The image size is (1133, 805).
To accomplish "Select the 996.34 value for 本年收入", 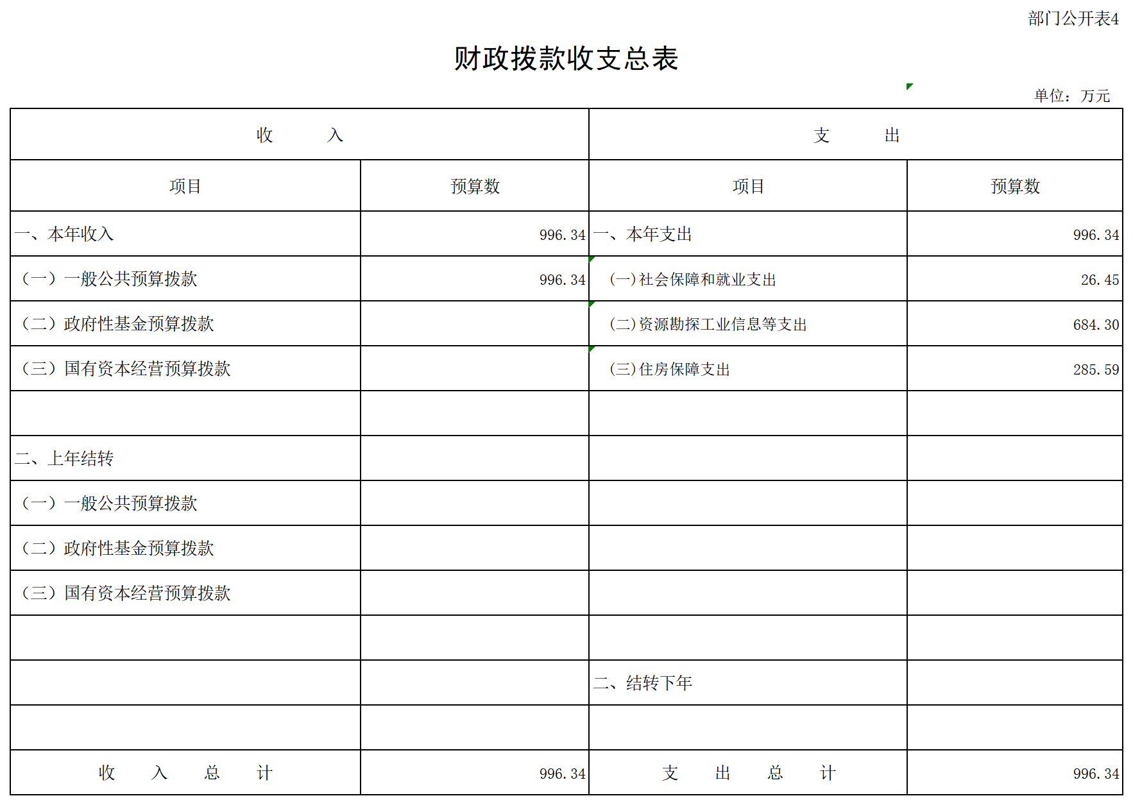I will tap(563, 235).
